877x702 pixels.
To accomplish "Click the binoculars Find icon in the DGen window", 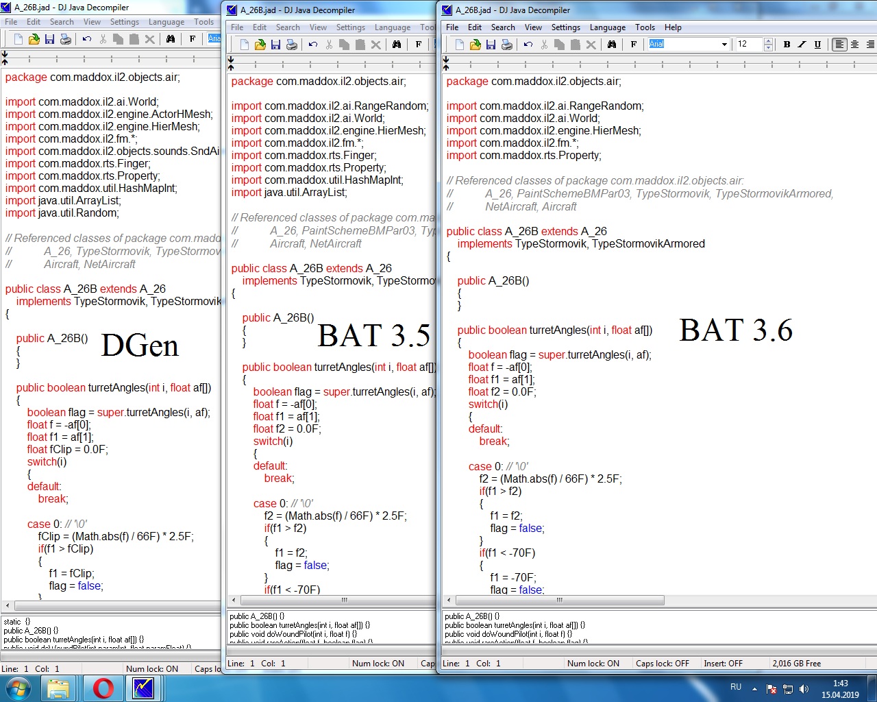I will pos(171,39).
